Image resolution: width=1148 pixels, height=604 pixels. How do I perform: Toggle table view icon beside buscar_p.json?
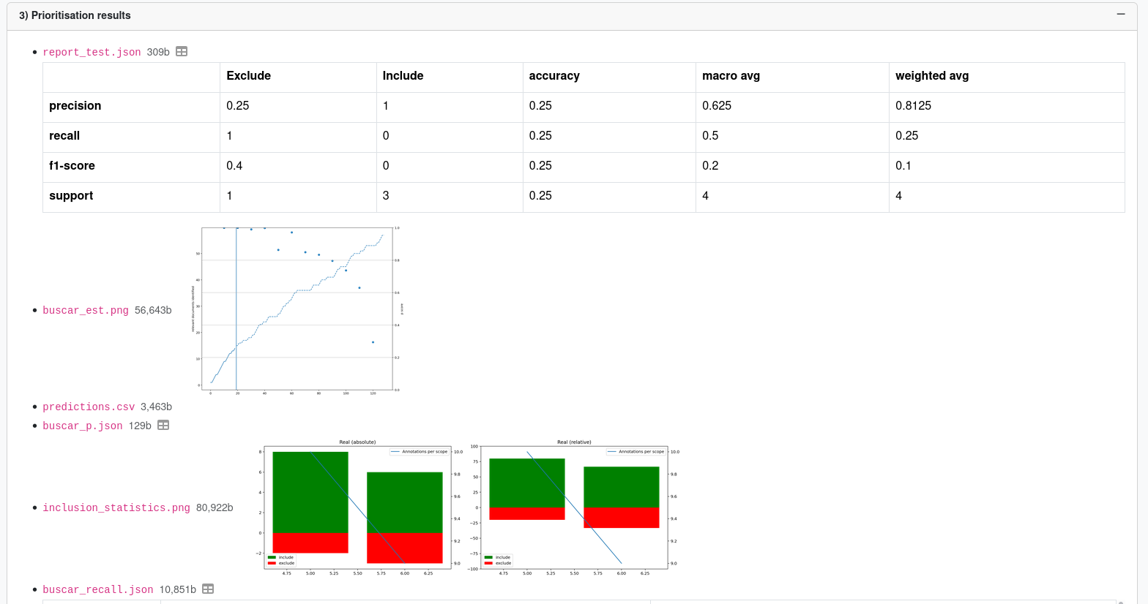click(163, 426)
